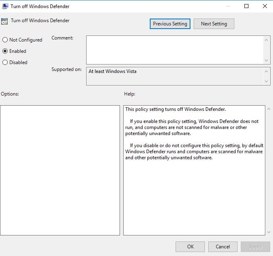Click the 'Options:' label
Image resolution: width=273 pixels, height=256 pixels.
pos(10,94)
